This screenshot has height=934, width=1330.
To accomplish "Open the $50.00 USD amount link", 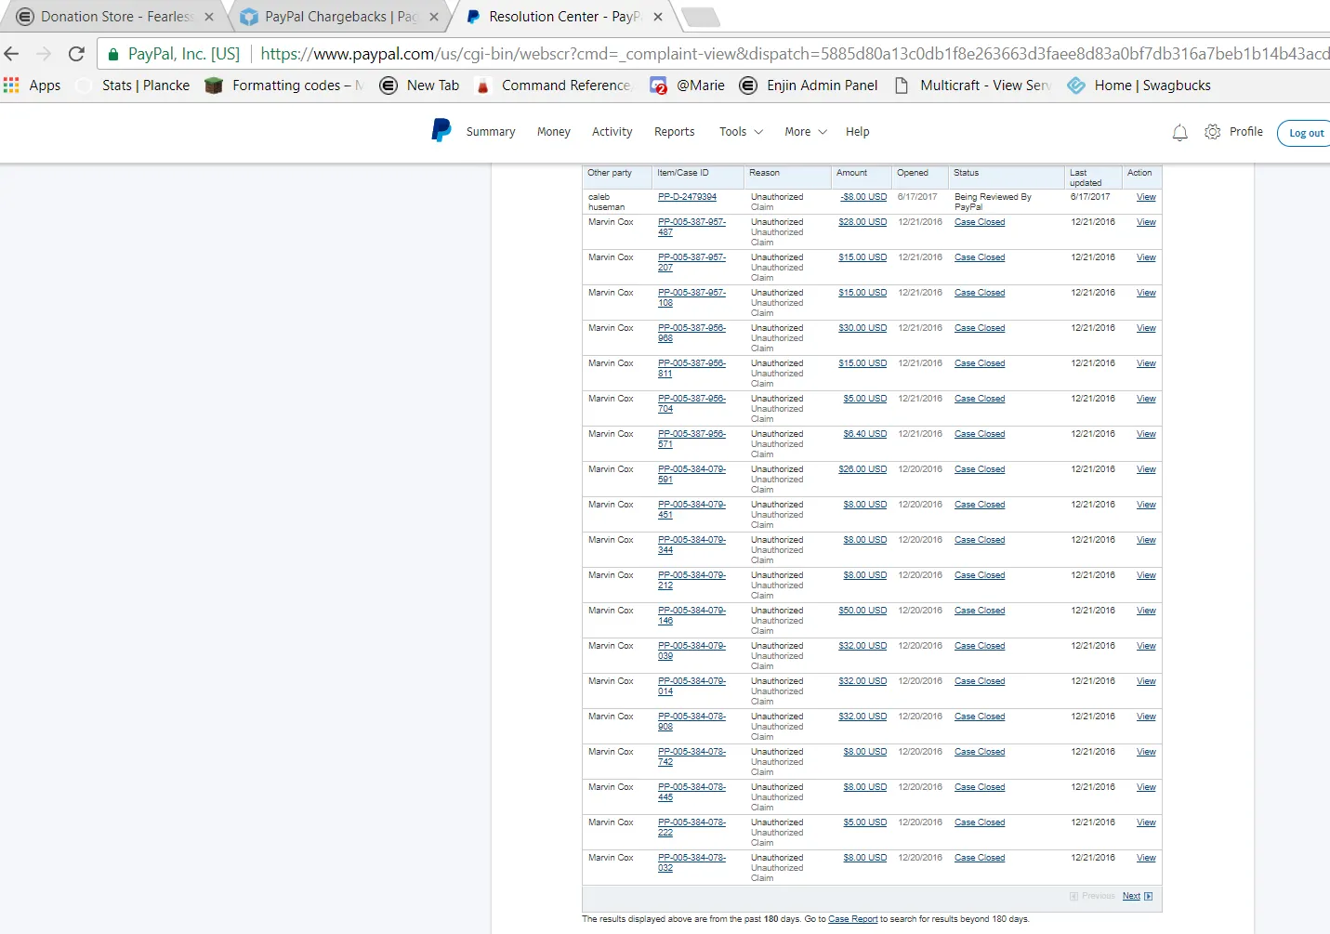I will 863,611.
